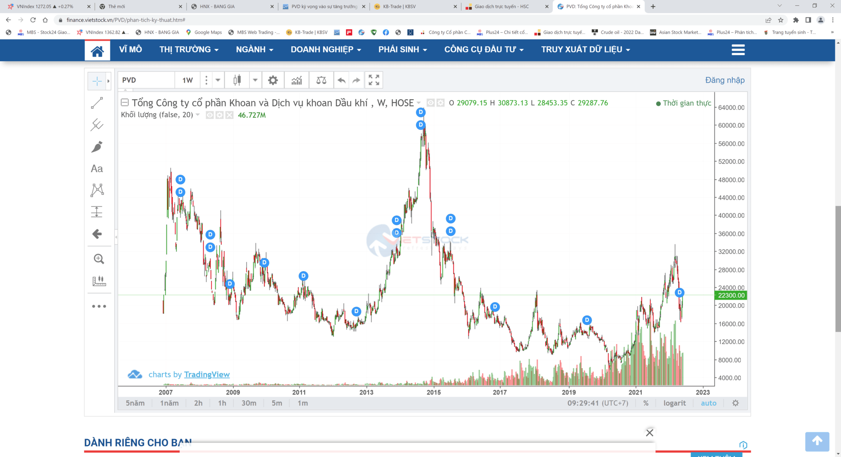The height and width of the screenshot is (457, 841).
Task: Reload the page in the browser
Action: 33,20
